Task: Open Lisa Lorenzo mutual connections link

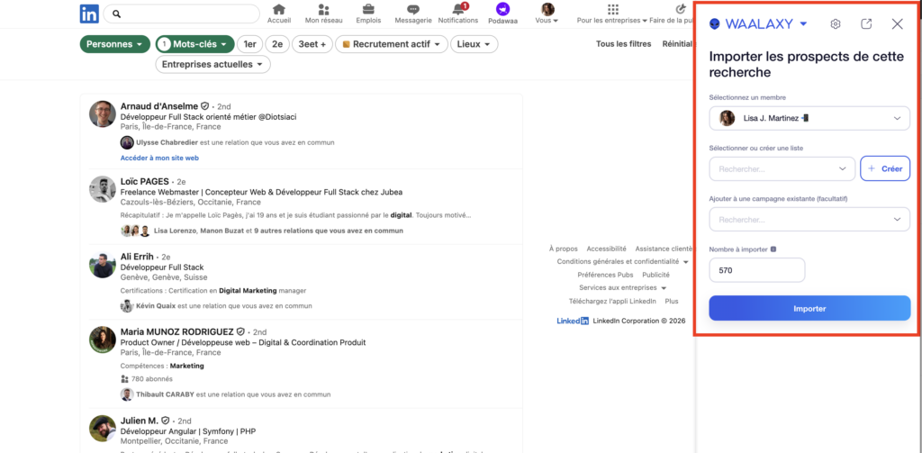Action: 176,231
